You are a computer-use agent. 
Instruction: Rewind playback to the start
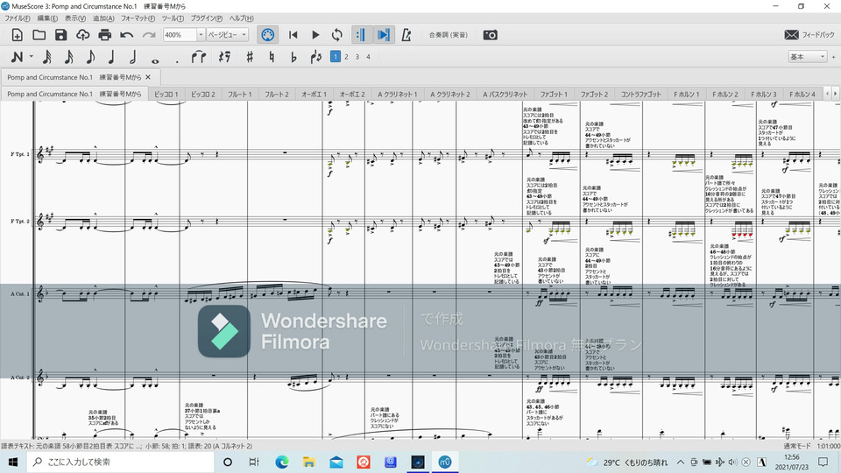tap(293, 35)
